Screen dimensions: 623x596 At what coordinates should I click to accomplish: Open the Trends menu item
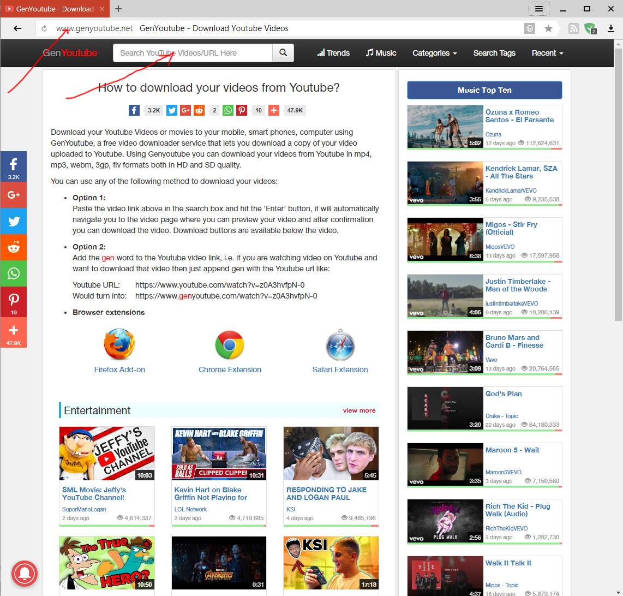(x=333, y=53)
